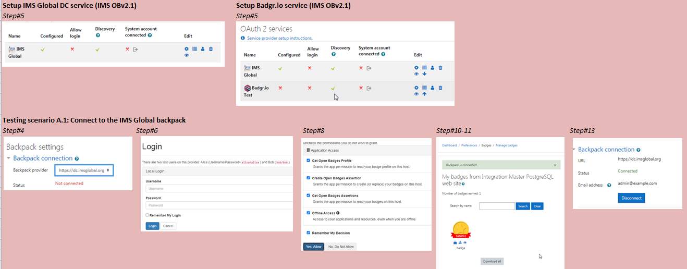Click the Password input field

coord(219,205)
